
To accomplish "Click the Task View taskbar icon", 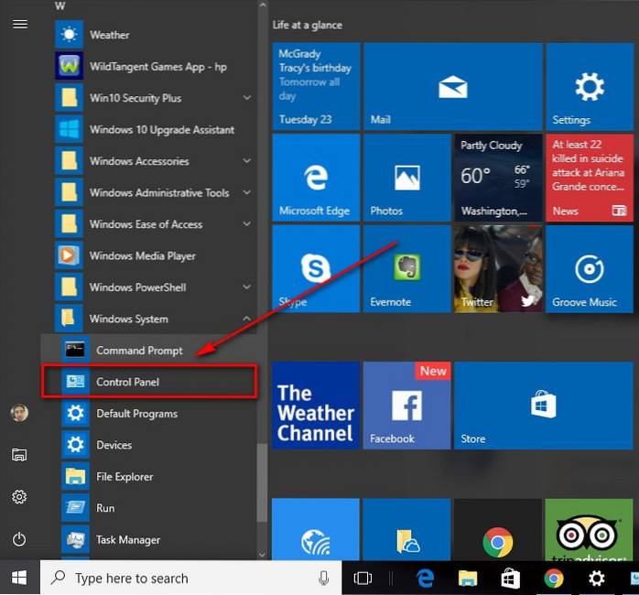I will (x=363, y=578).
